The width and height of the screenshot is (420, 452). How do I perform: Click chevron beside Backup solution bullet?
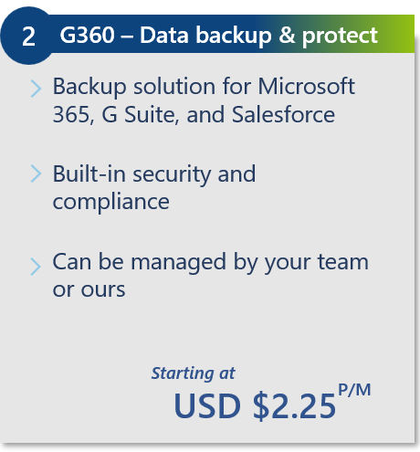coord(36,89)
